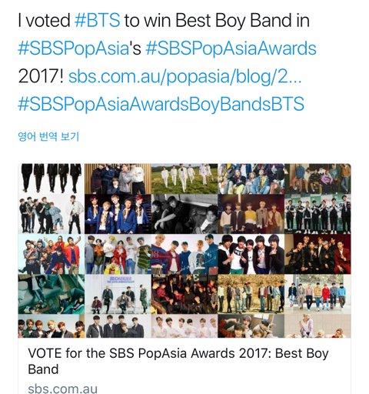Tap the group with yellow sweater member
Image resolution: width=369 pixels, height=394 pixels.
251,214
